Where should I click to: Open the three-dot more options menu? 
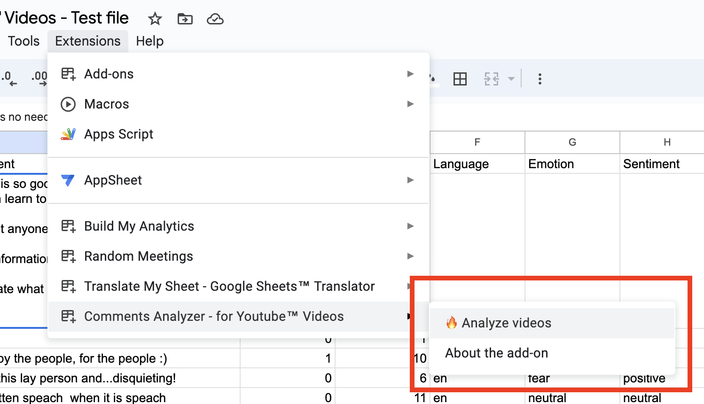[x=540, y=79]
